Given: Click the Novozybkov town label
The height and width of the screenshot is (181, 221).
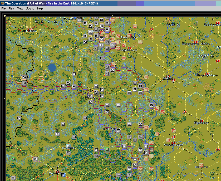Looking at the screenshot, I should coord(207,75).
